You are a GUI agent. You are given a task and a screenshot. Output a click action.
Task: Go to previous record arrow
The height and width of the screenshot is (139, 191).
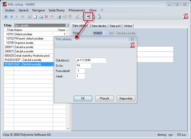point(11,17)
